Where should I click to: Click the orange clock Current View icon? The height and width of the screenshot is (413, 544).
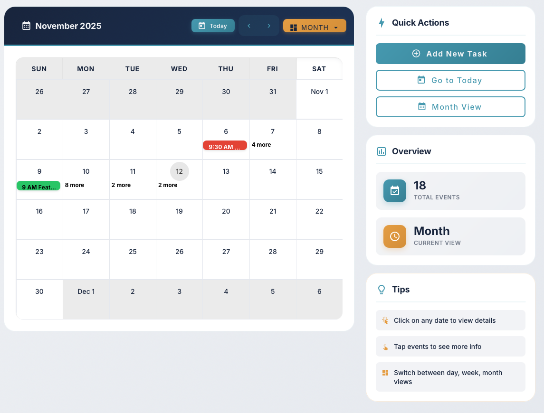(x=394, y=236)
